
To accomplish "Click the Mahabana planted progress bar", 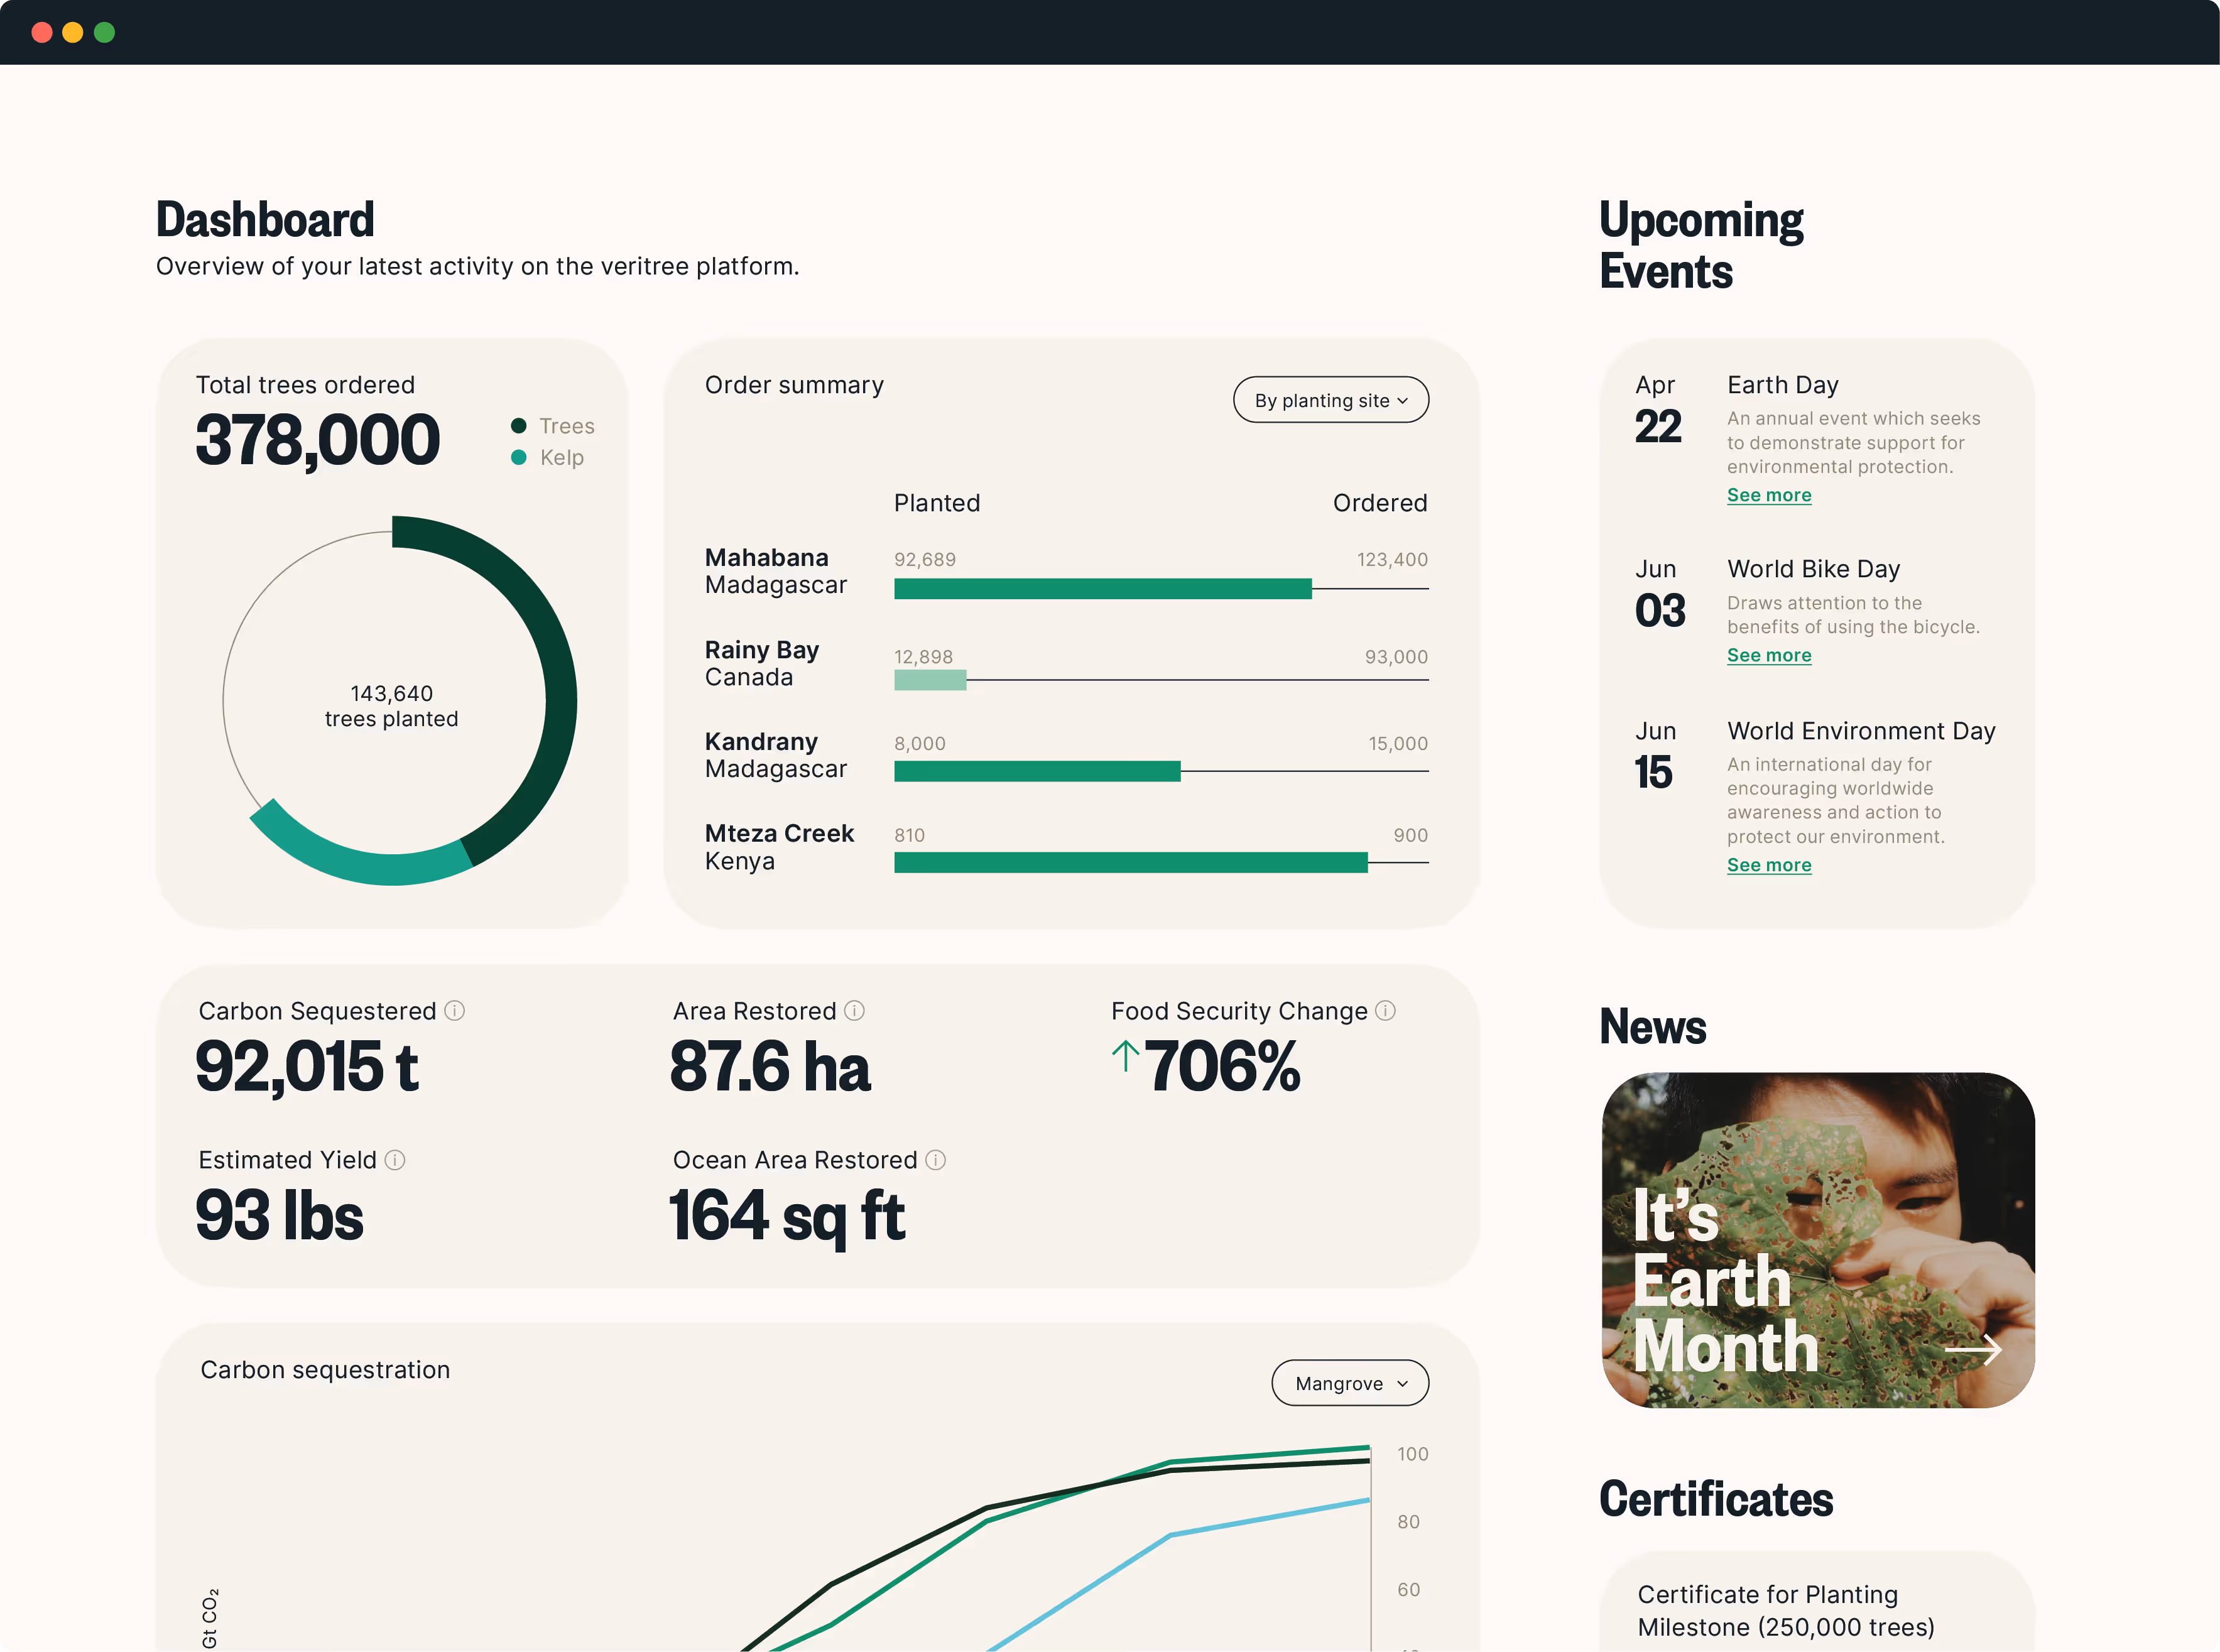I will [x=1103, y=589].
